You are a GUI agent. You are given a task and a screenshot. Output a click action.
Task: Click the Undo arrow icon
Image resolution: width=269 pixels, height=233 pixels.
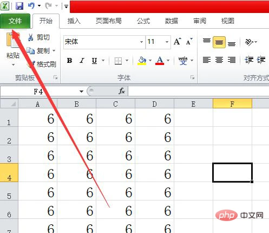point(31,6)
